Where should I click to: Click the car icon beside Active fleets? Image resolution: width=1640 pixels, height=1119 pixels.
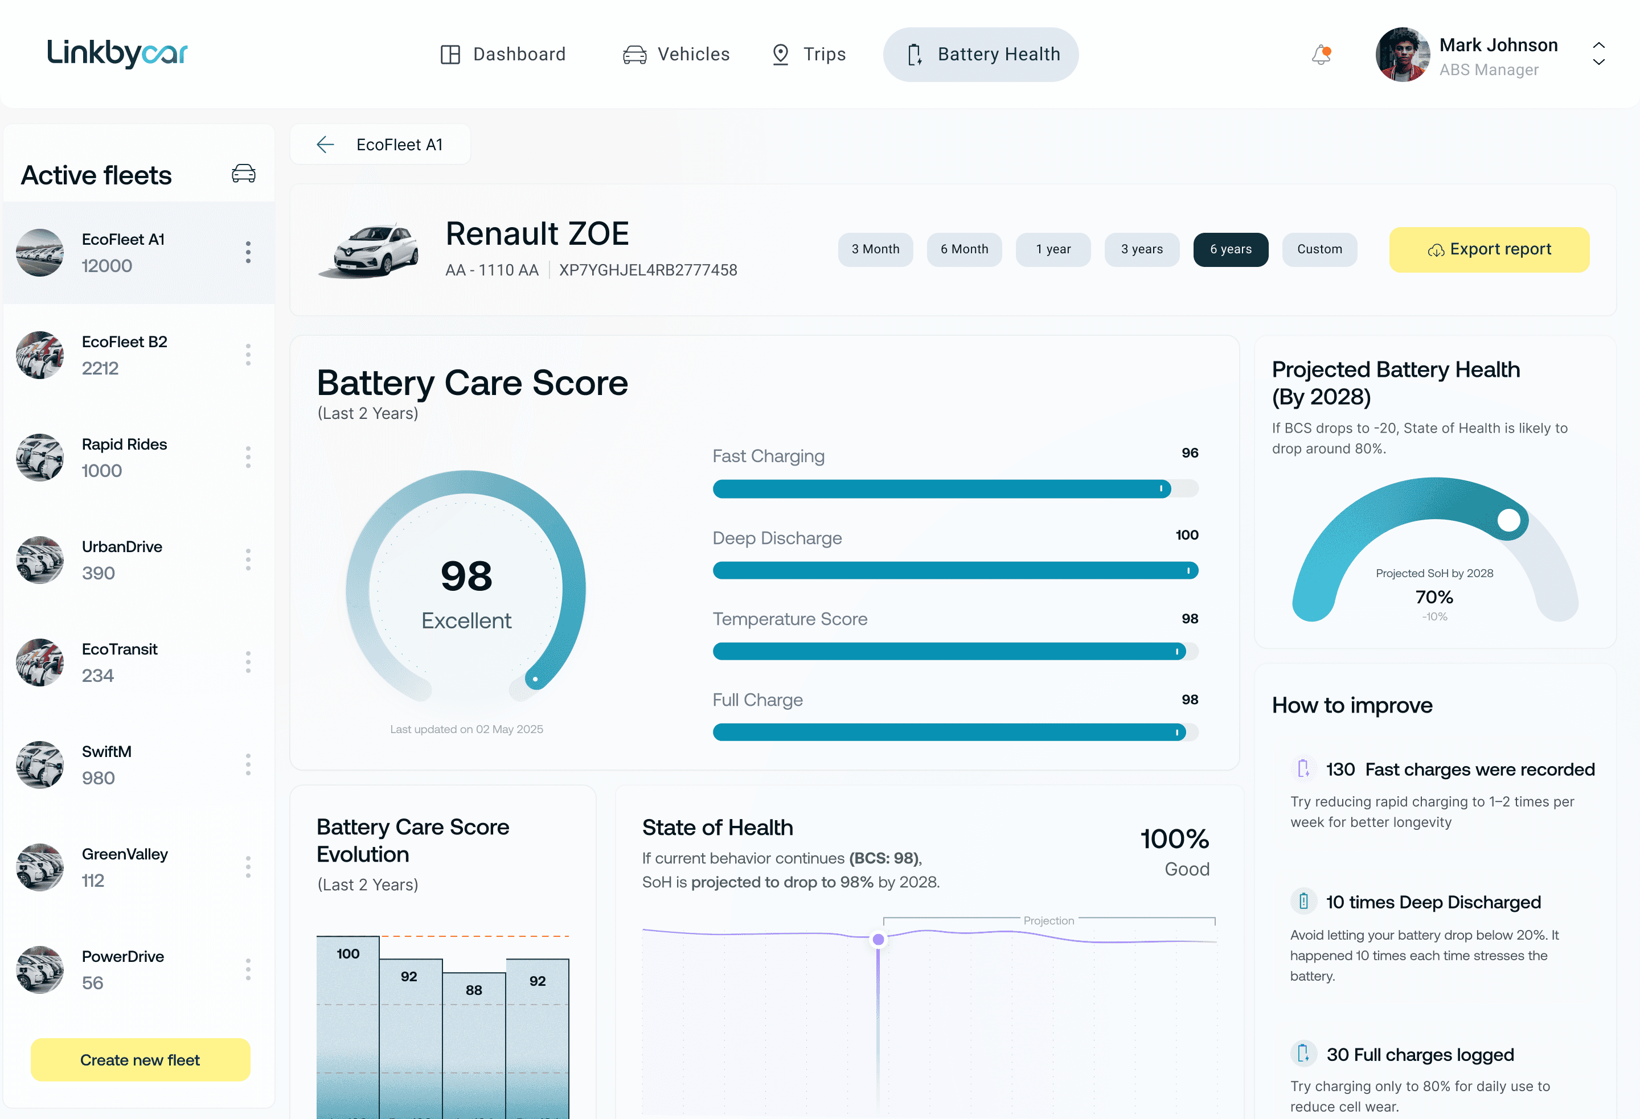pos(244,174)
